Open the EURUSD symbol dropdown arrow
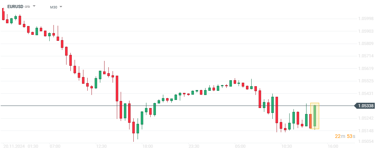This screenshot has height=152, width=379. point(34,6)
